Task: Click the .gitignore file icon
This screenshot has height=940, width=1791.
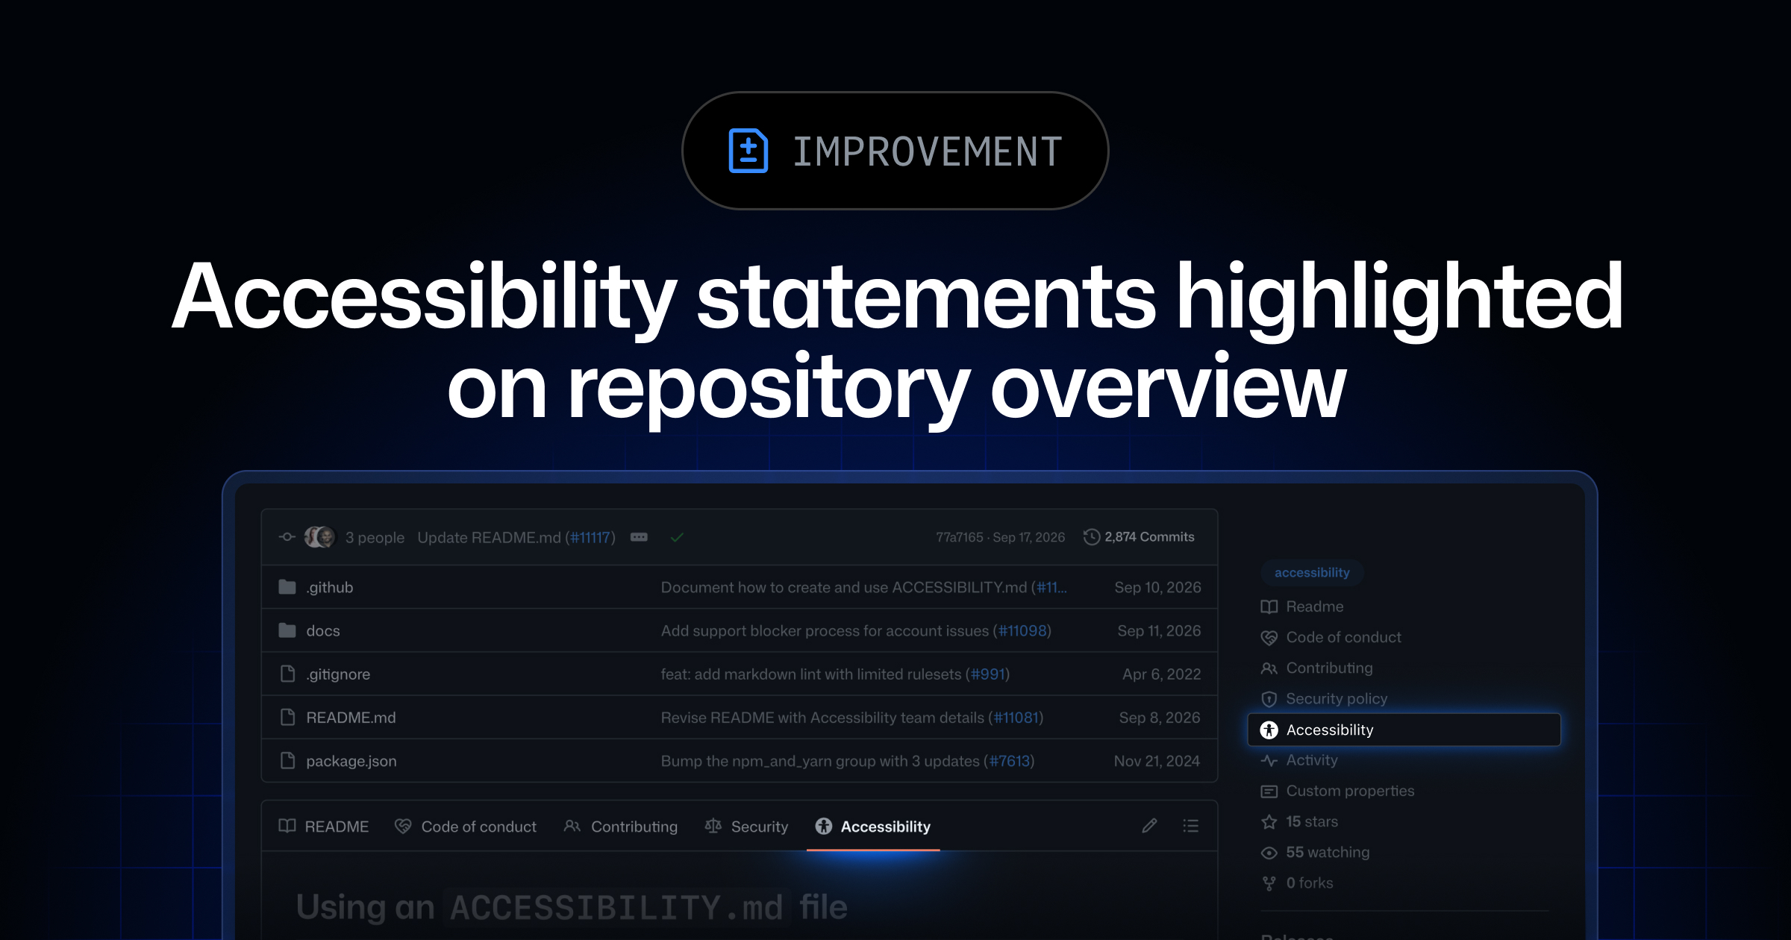Action: [287, 674]
